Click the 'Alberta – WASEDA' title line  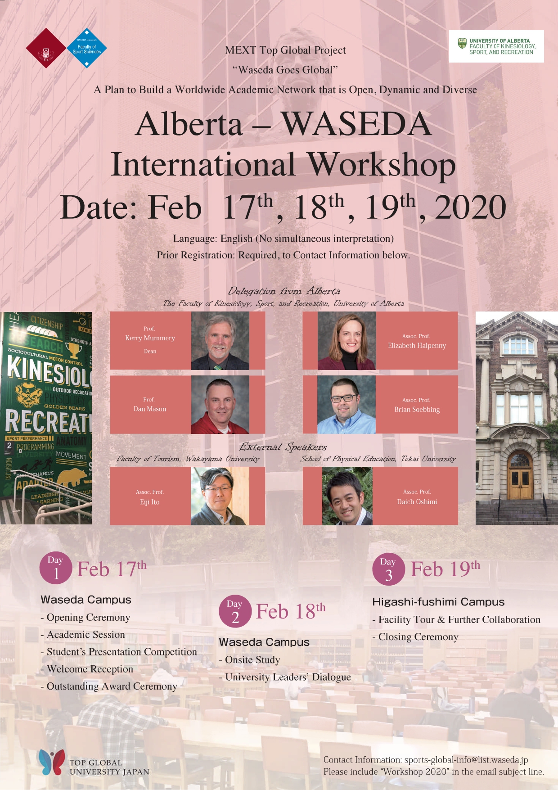tap(283, 124)
